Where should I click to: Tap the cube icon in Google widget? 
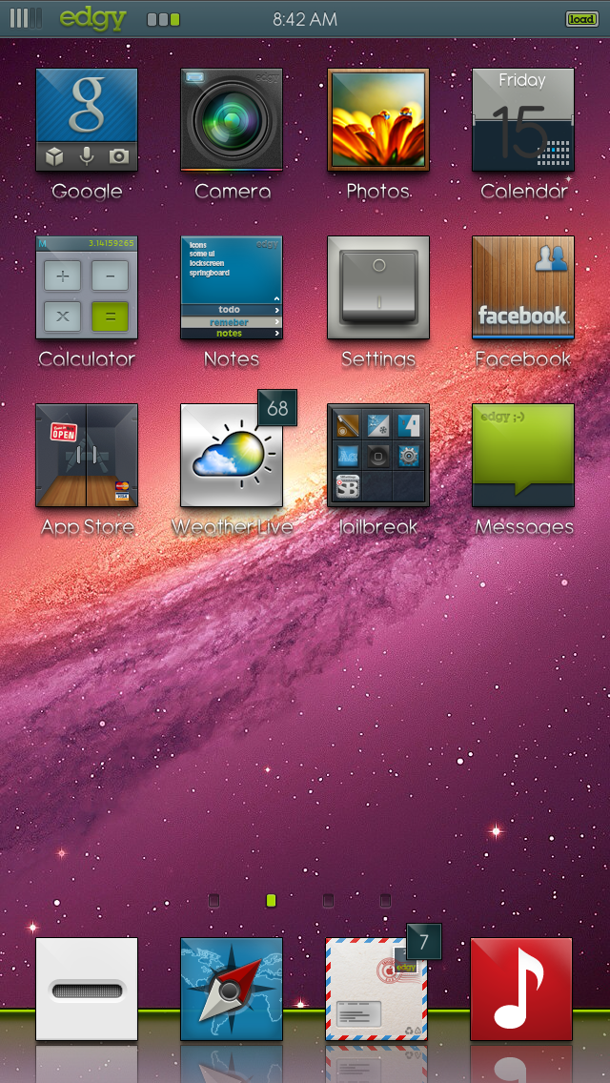click(x=54, y=157)
